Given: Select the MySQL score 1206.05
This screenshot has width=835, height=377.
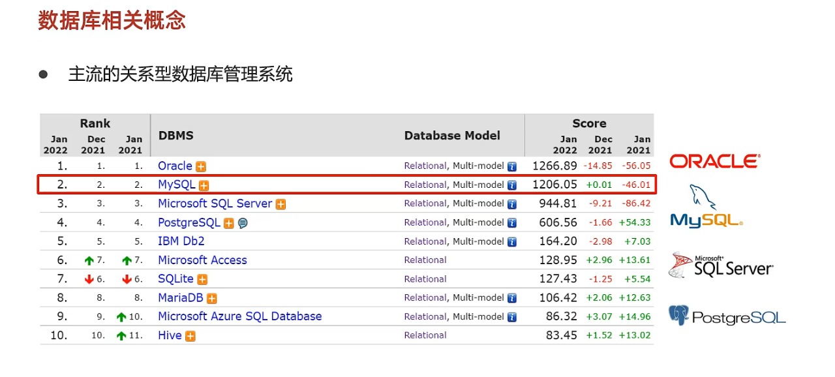Looking at the screenshot, I should tap(554, 185).
